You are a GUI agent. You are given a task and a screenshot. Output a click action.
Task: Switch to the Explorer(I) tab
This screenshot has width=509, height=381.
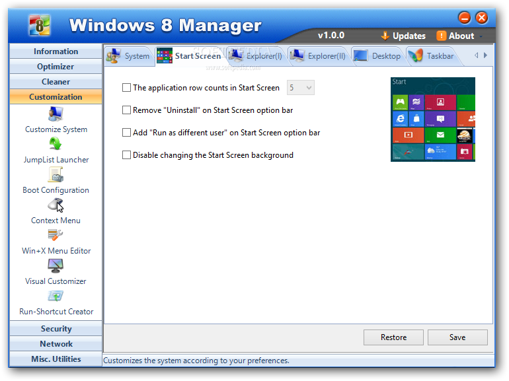[x=256, y=55]
